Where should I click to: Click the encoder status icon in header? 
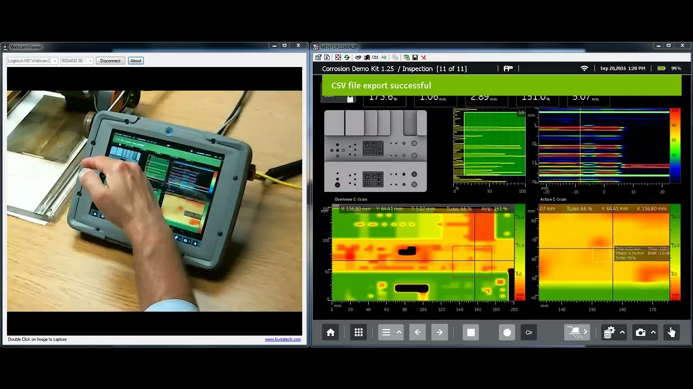coord(508,69)
